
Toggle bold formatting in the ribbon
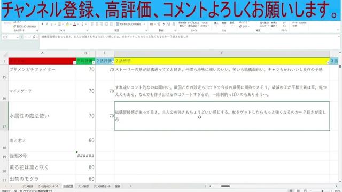pos(42,24)
